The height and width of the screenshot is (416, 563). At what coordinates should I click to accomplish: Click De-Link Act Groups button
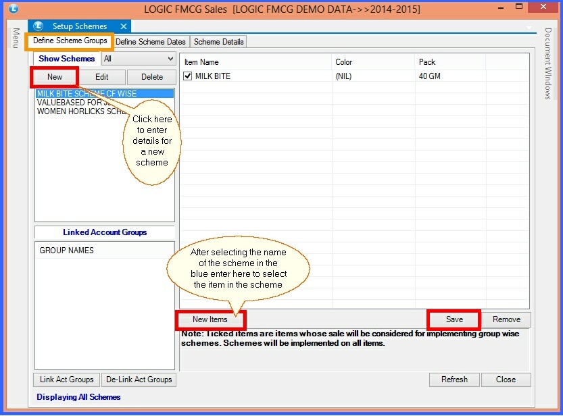(139, 380)
